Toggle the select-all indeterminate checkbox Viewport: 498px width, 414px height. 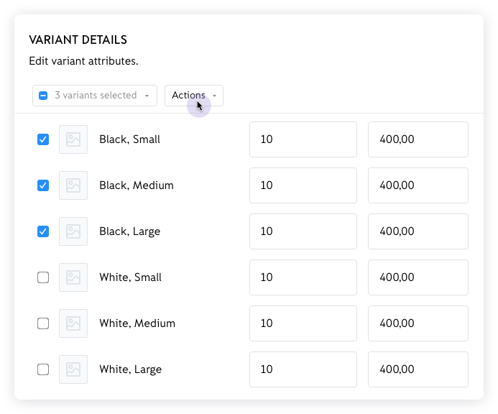click(x=43, y=96)
